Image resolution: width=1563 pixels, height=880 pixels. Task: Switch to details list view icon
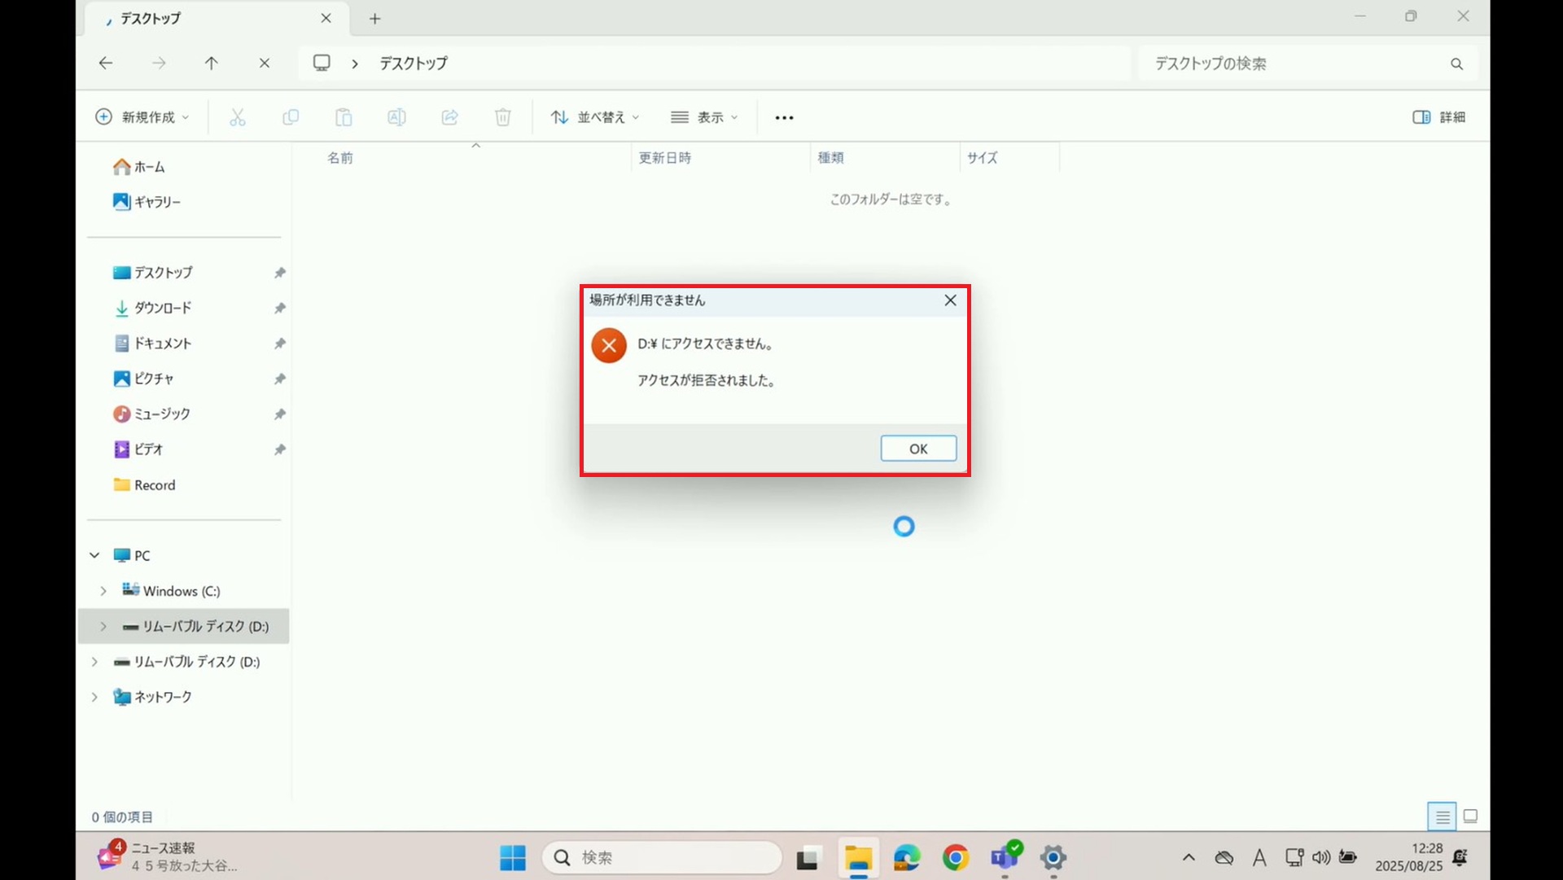pos(1442,816)
